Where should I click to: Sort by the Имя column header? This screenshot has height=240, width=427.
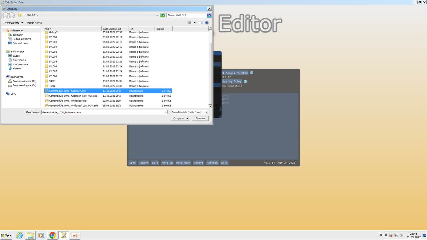[72, 29]
